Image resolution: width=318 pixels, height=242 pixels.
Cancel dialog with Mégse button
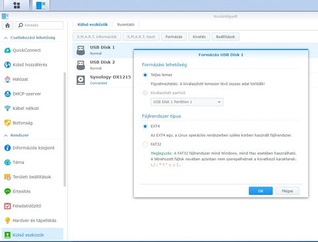(288, 191)
